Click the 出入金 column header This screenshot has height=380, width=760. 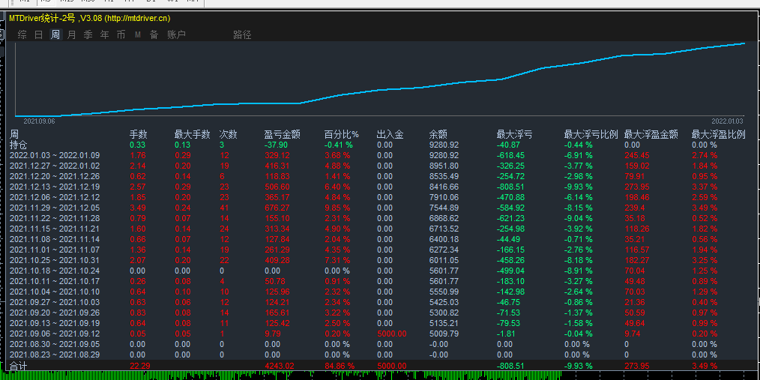[x=390, y=134]
